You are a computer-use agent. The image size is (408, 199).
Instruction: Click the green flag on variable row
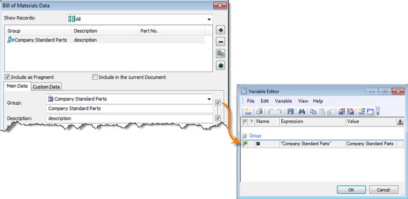(x=245, y=144)
